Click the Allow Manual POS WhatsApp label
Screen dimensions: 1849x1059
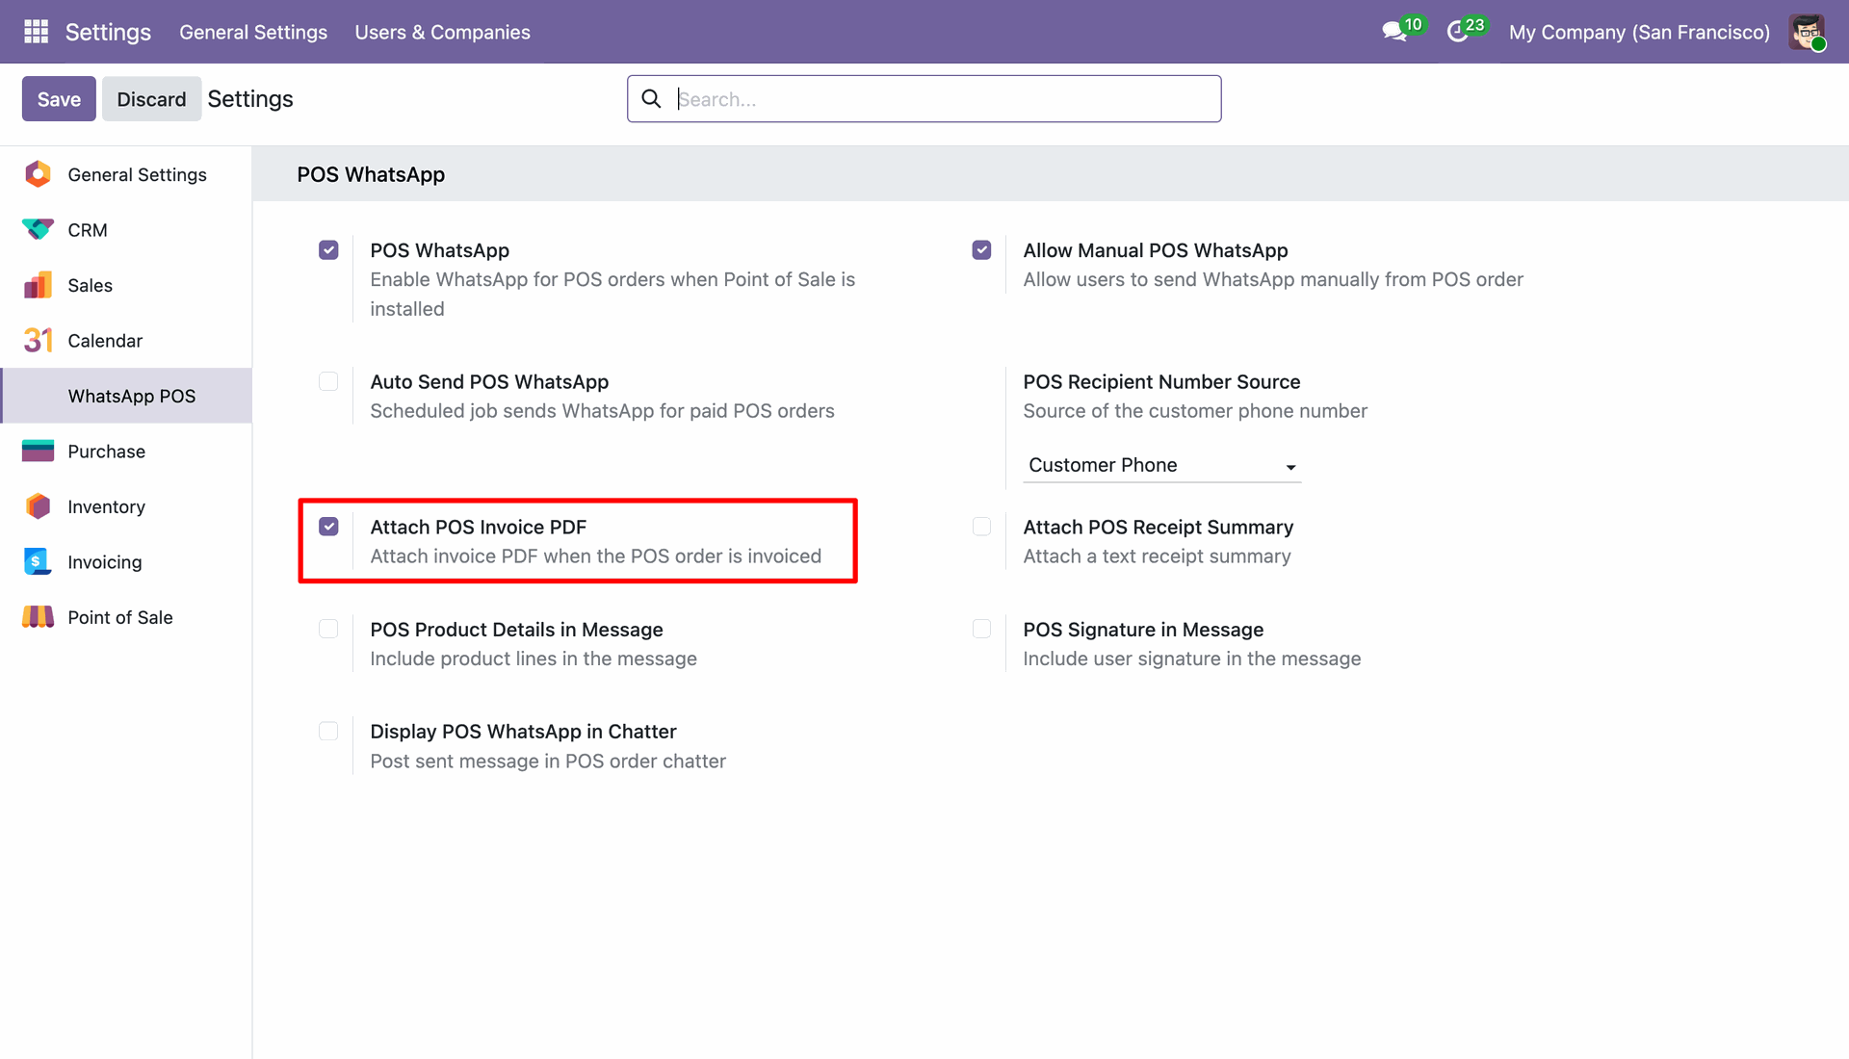pyautogui.click(x=1155, y=250)
